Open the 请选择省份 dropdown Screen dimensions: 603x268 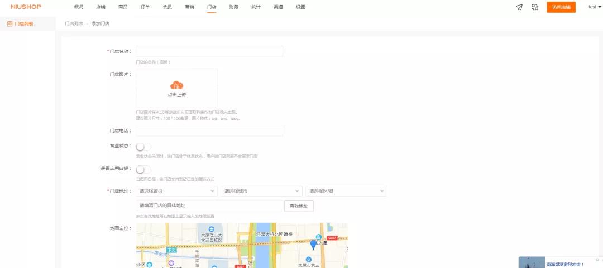click(x=177, y=191)
